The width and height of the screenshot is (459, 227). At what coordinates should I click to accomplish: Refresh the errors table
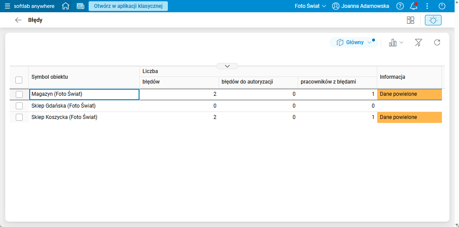click(x=437, y=42)
